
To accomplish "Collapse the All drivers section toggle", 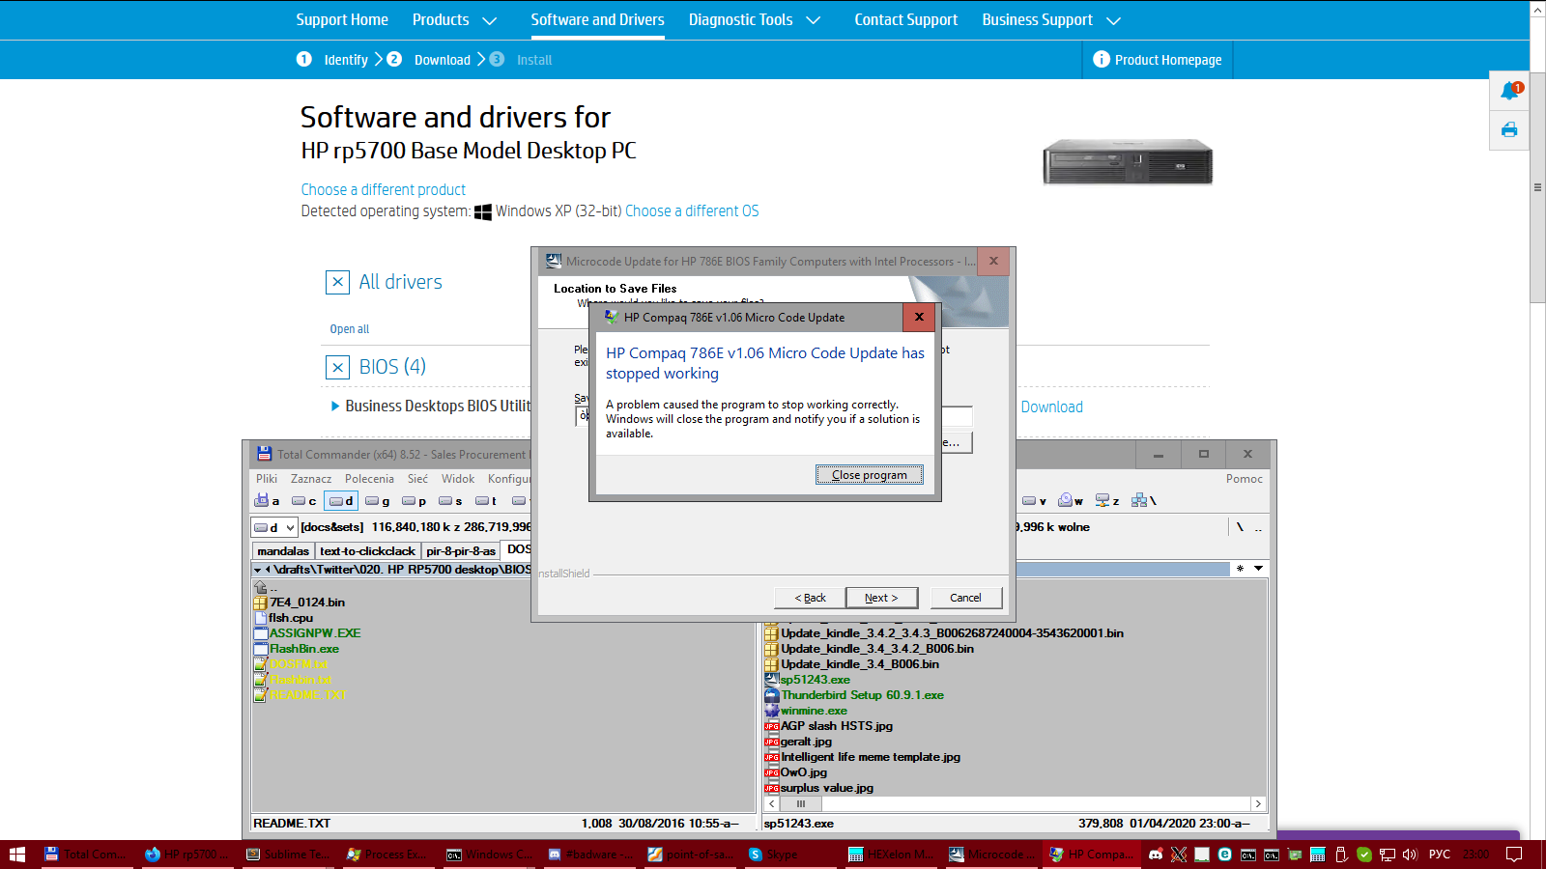I will (337, 282).
